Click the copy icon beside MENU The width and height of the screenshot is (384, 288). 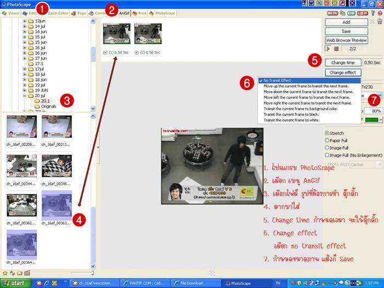(x=343, y=13)
